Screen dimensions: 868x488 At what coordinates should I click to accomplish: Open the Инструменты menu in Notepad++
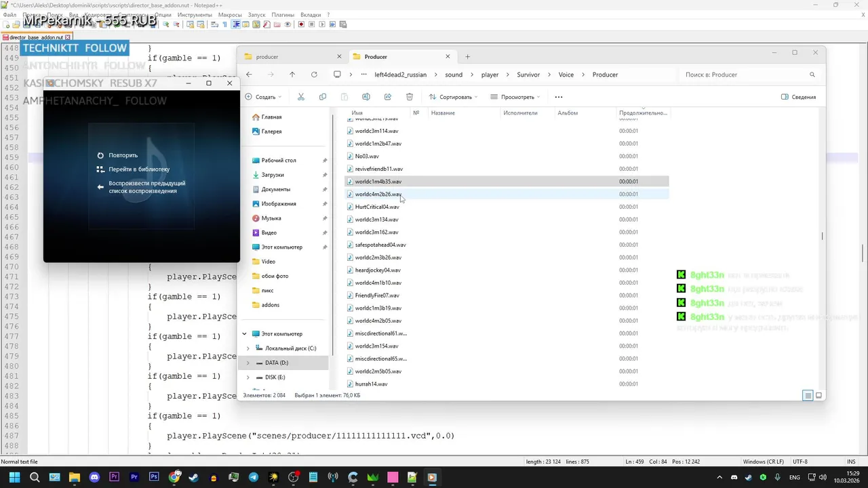pos(195,14)
